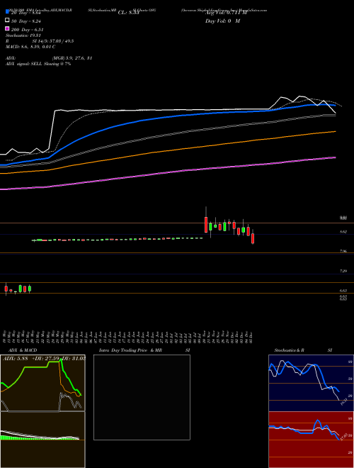Open the red RSI chart panel
The image size is (354, 468).
311,440
